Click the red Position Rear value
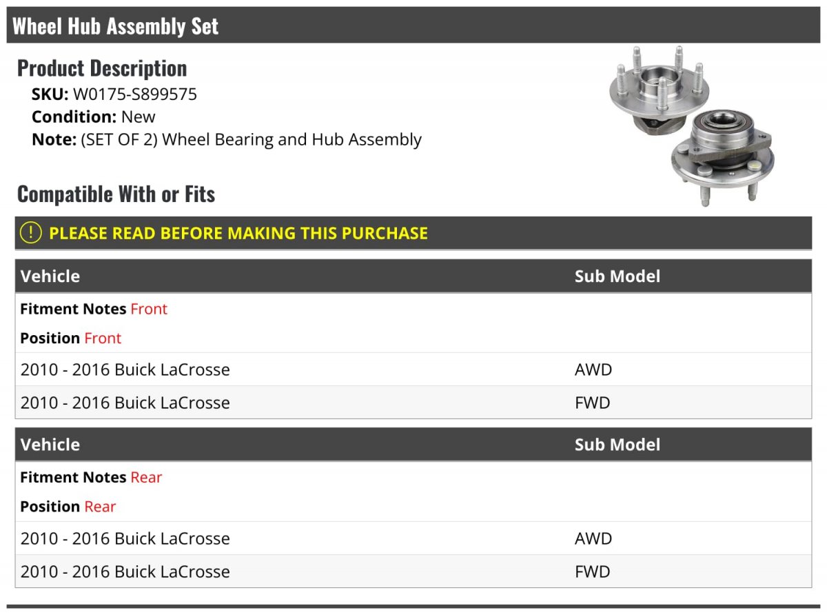 tap(100, 507)
